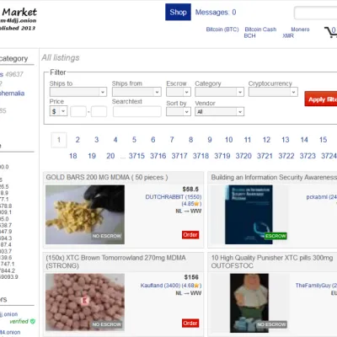Click NO ESCROW badge on GOLD BARS image
Image resolution: width=337 pixels, height=337 pixels.
107,236
